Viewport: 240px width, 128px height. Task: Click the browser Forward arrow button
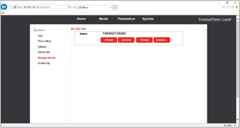[x=10, y=7]
